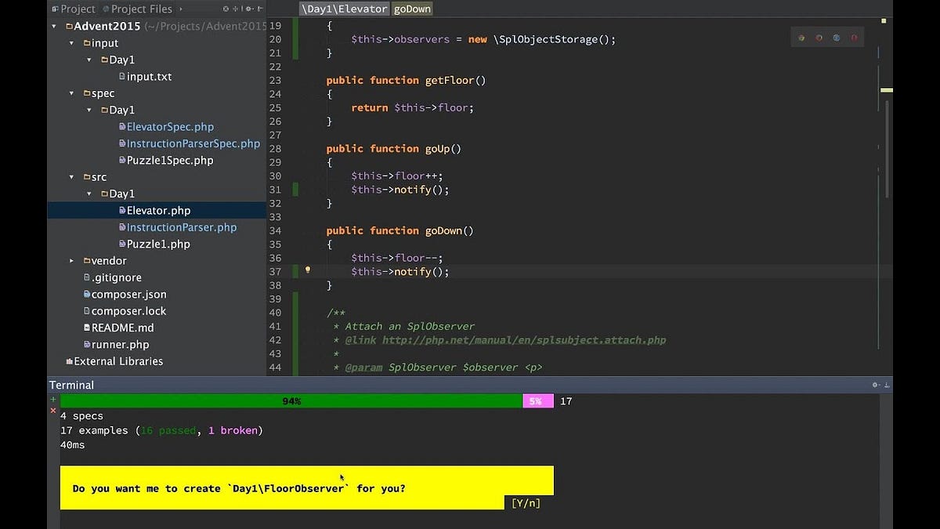Open current file in Opera
The height and width of the screenshot is (529, 940).
coord(854,36)
